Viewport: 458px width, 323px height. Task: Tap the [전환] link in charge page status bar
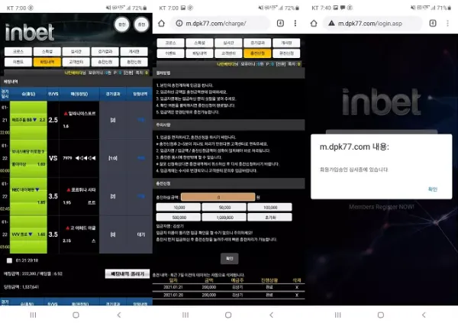pyautogui.click(x=281, y=64)
